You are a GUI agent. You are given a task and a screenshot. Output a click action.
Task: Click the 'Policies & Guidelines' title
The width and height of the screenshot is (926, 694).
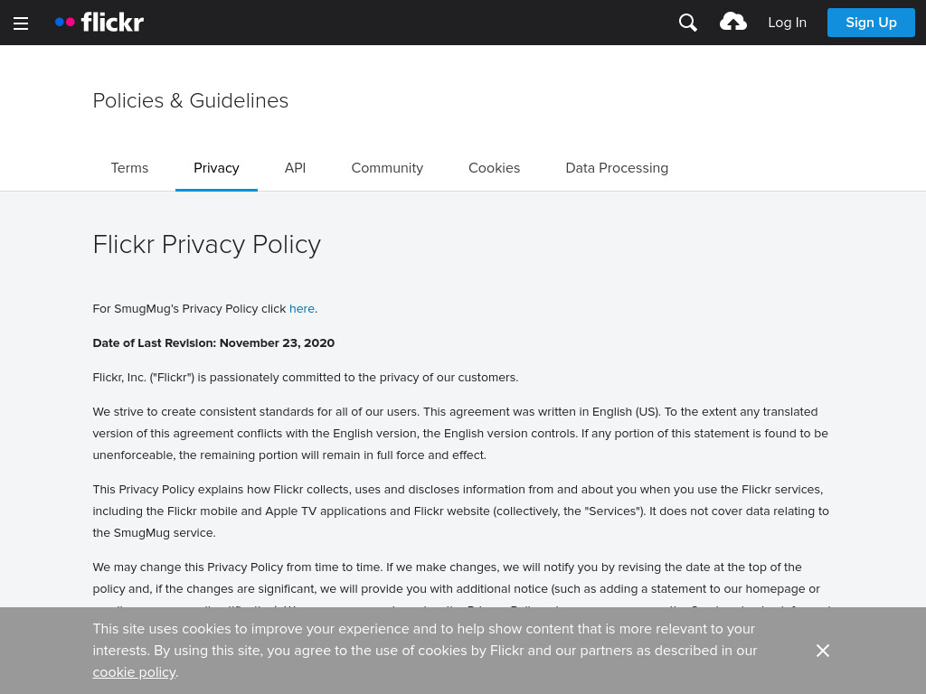tap(190, 101)
